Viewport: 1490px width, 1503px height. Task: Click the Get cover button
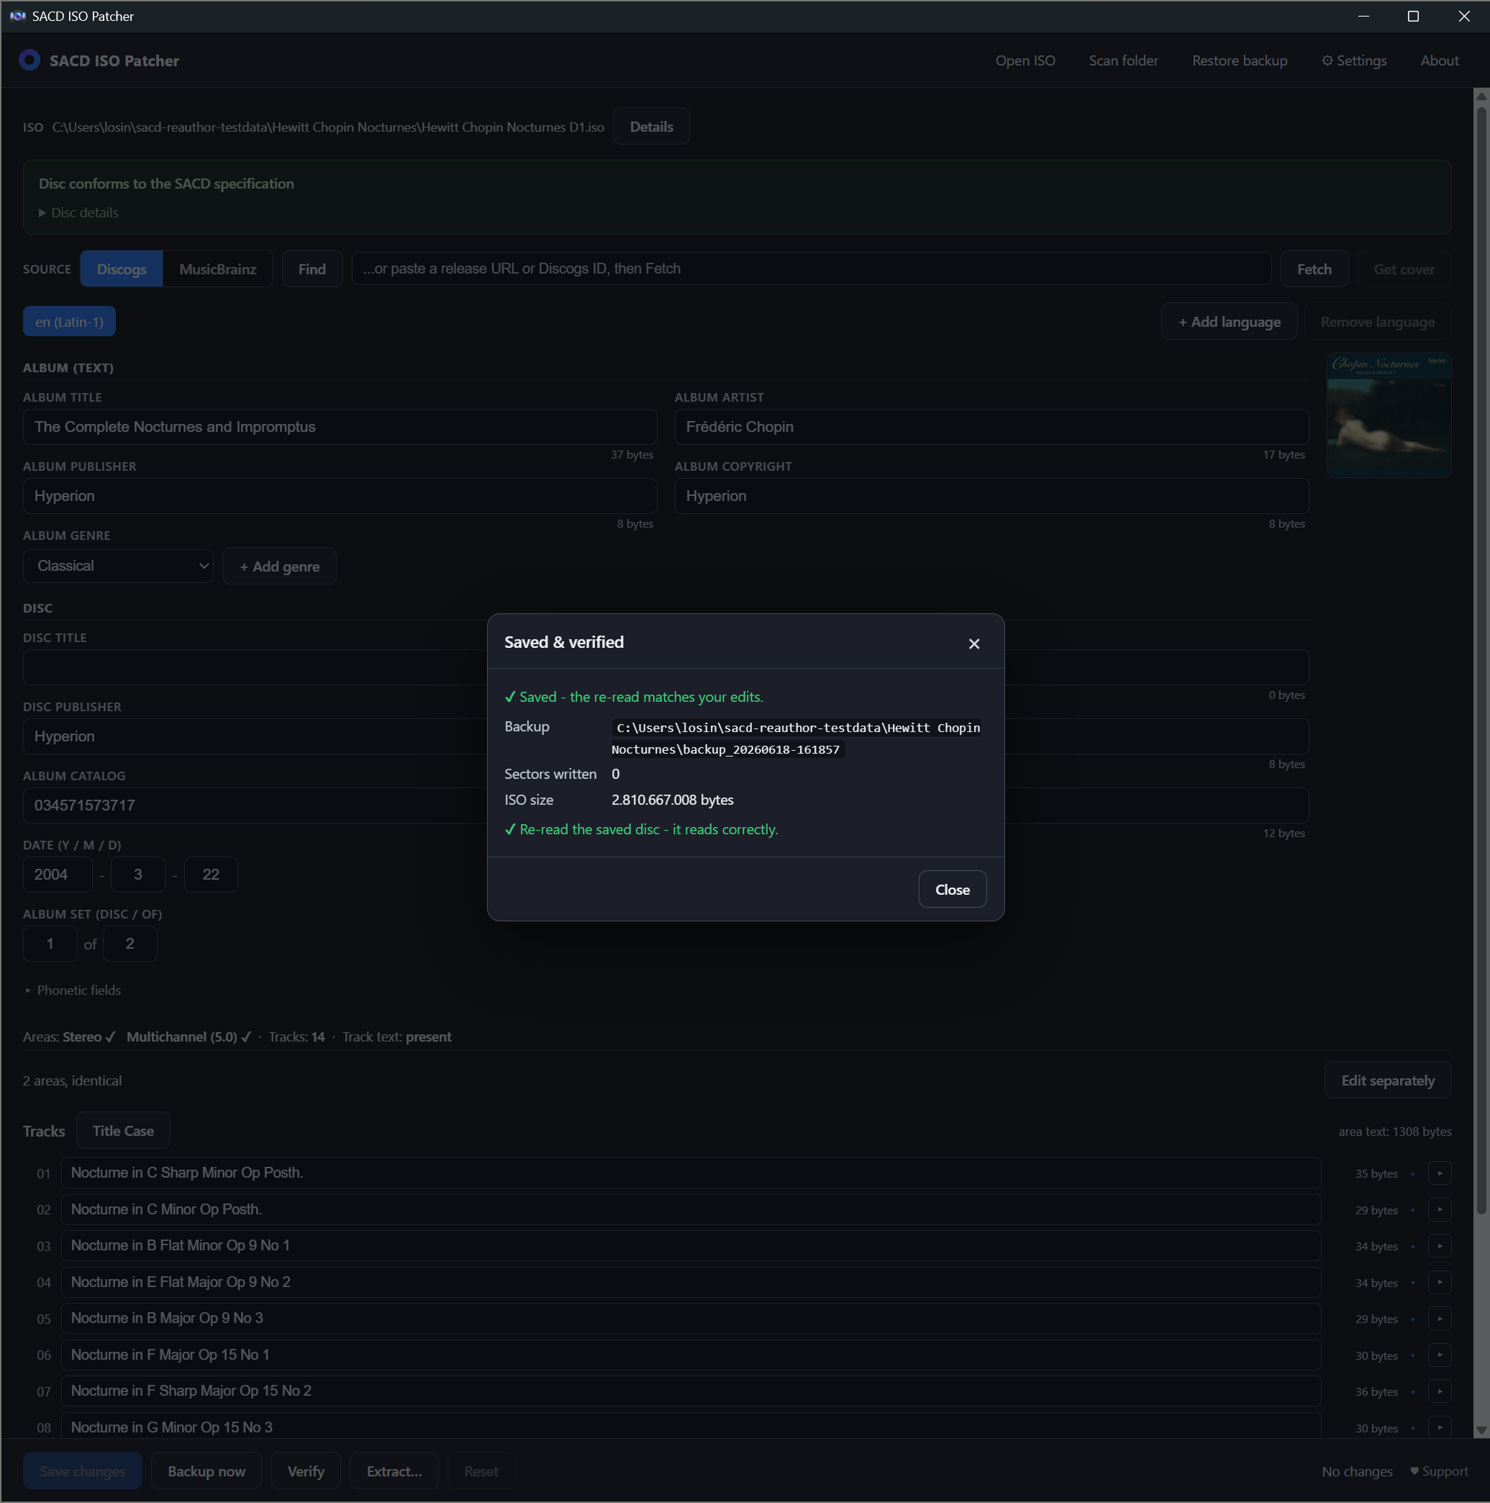click(x=1404, y=269)
